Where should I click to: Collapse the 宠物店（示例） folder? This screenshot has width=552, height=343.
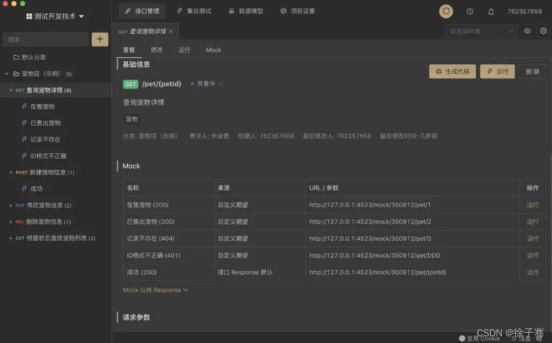(x=7, y=74)
